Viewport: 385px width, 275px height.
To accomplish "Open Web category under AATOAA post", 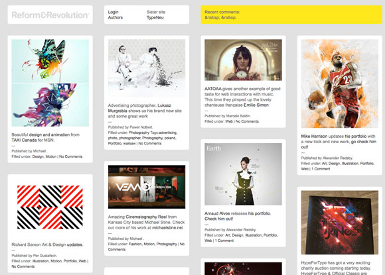I will (x=229, y=121).
